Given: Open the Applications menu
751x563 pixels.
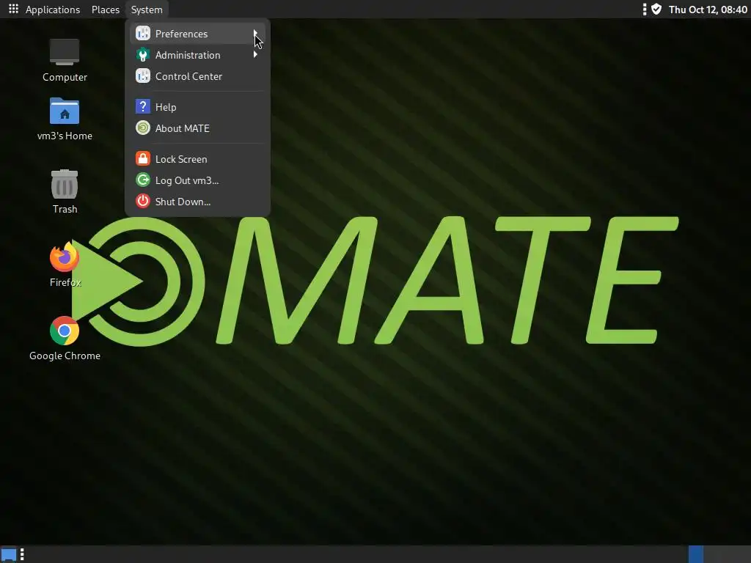Looking at the screenshot, I should click(53, 10).
